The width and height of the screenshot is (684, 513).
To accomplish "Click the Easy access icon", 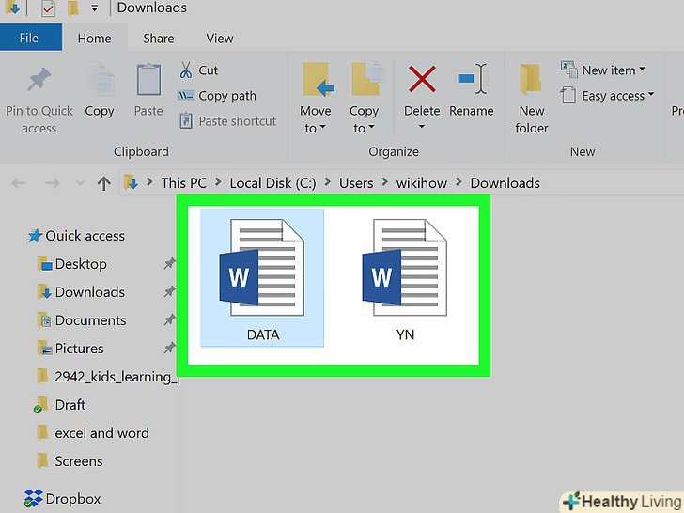I will [x=567, y=95].
